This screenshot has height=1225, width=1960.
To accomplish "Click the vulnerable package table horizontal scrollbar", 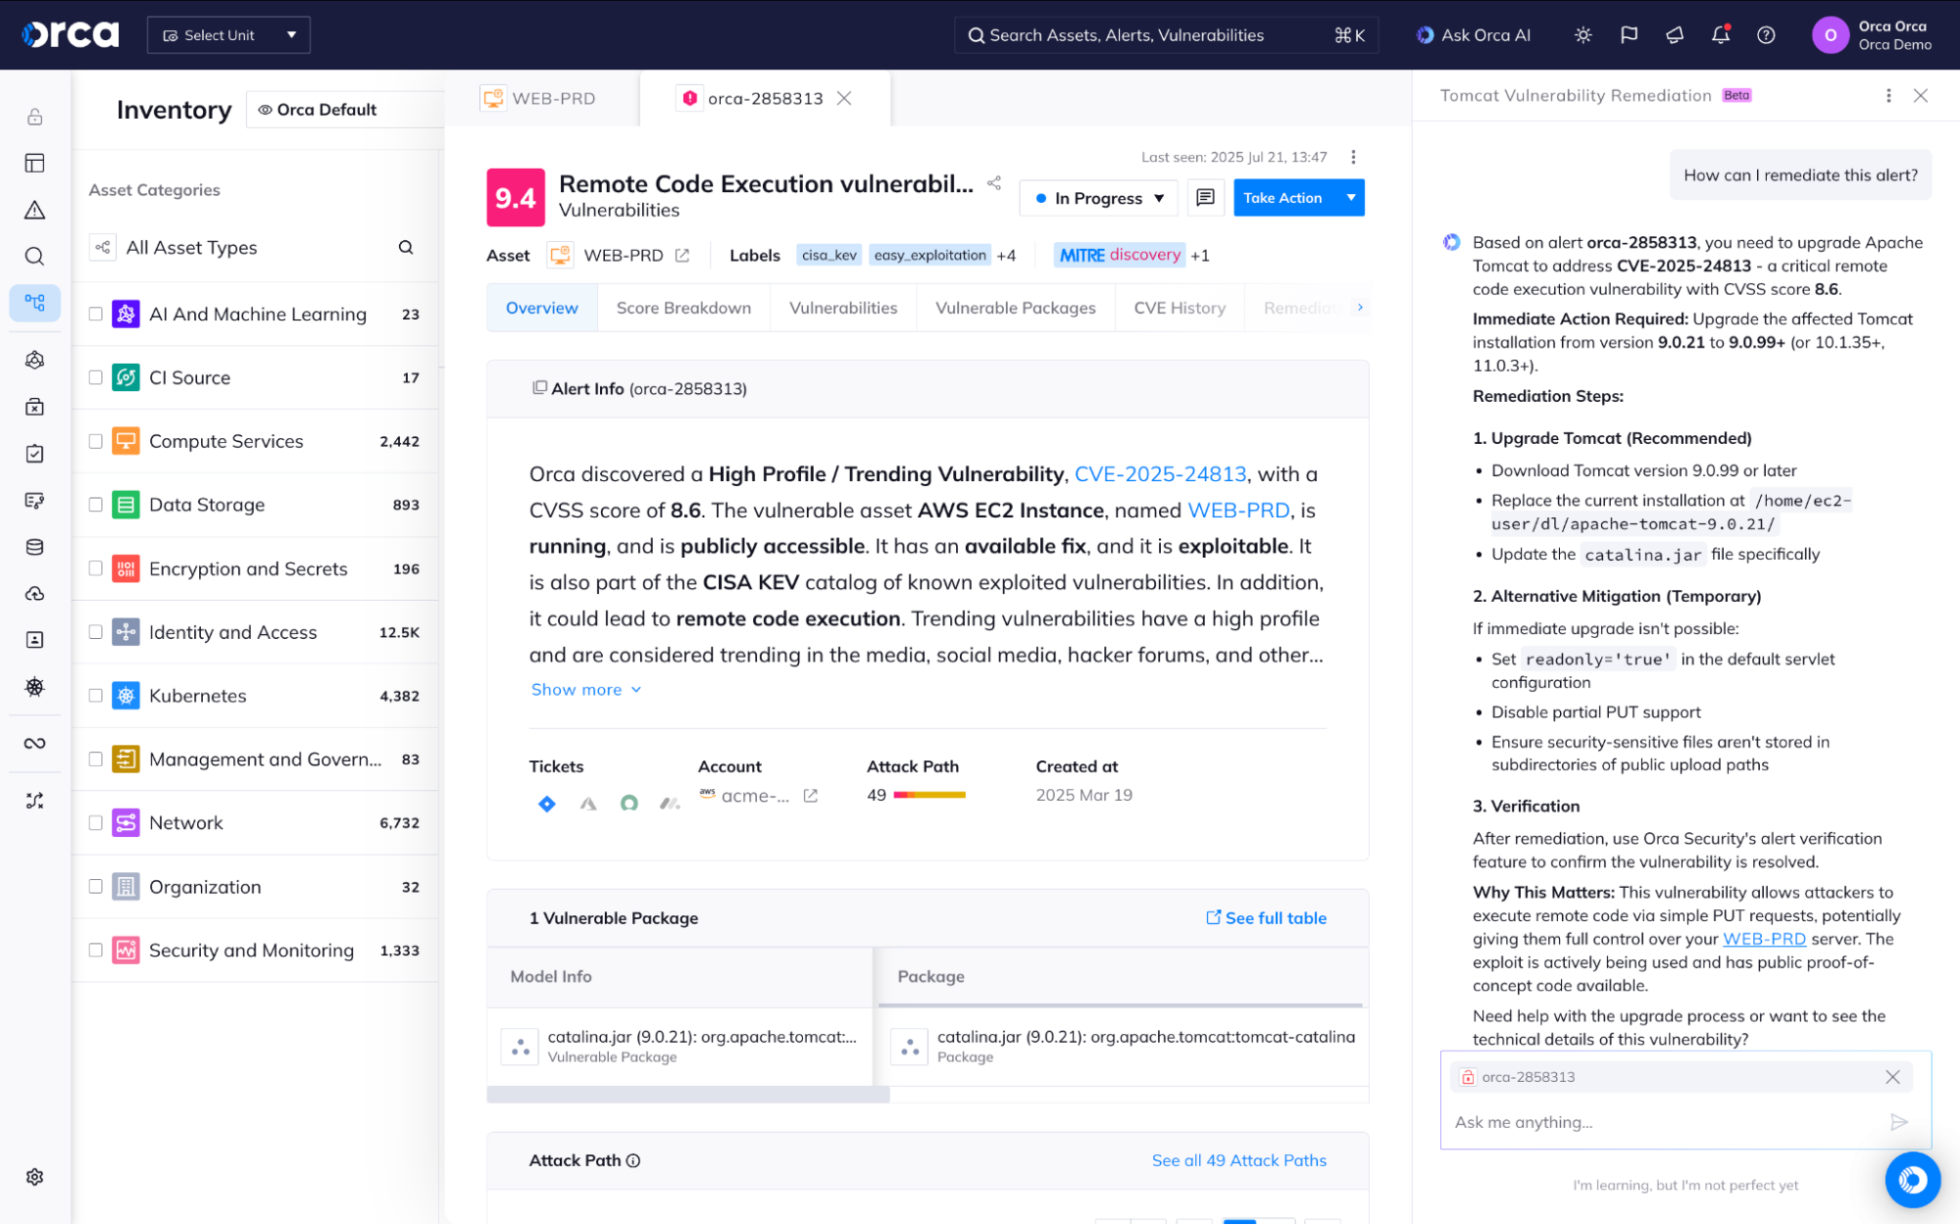I will click(x=687, y=1096).
